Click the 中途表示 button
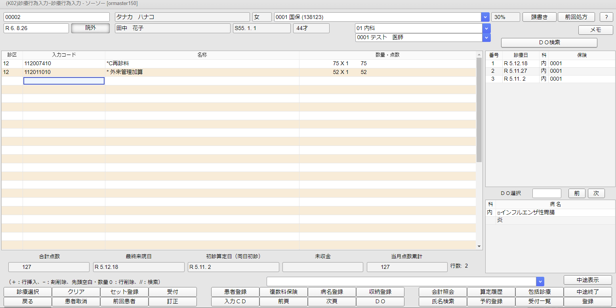Image resolution: width=616 pixels, height=308 pixels. (587, 280)
